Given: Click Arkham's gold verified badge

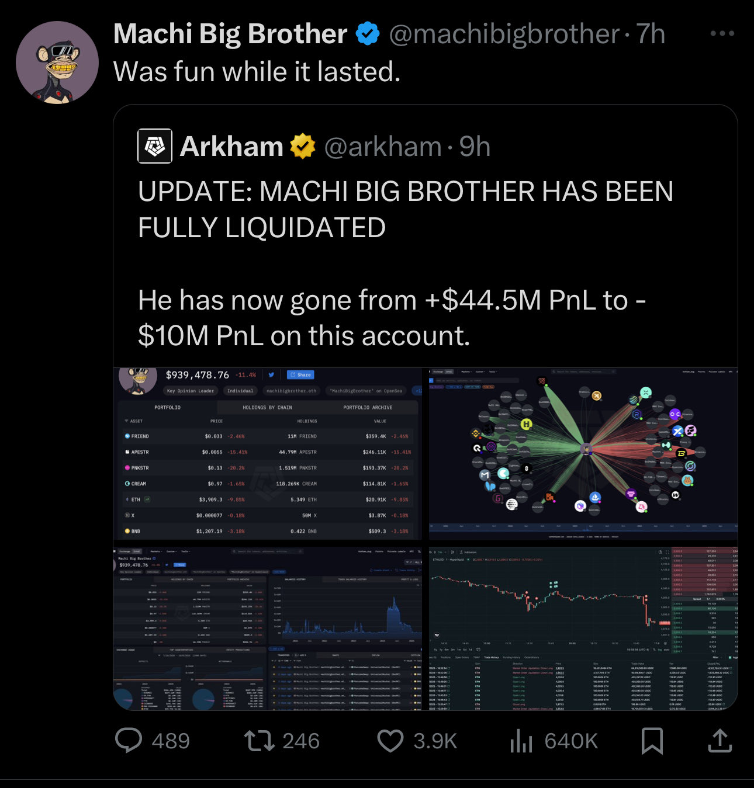Looking at the screenshot, I should 303,146.
